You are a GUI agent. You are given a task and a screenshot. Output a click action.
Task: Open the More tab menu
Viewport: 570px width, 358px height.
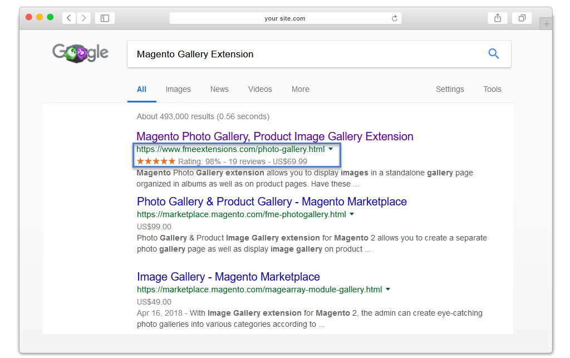tap(300, 90)
